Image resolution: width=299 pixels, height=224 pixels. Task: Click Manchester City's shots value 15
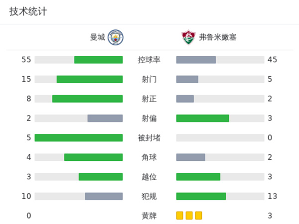26,79
